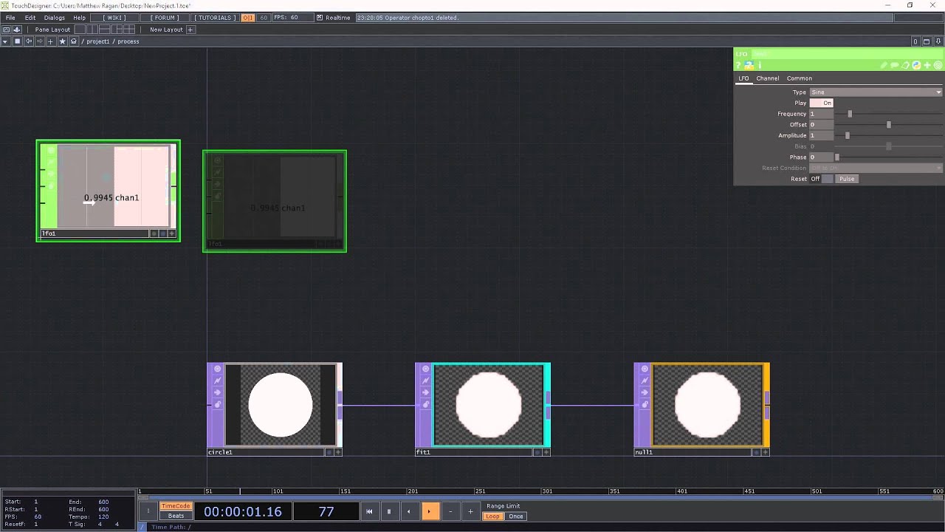Image resolution: width=945 pixels, height=532 pixels.
Task: Click the forward arrow in network path bar
Action: pyautogui.click(x=40, y=41)
